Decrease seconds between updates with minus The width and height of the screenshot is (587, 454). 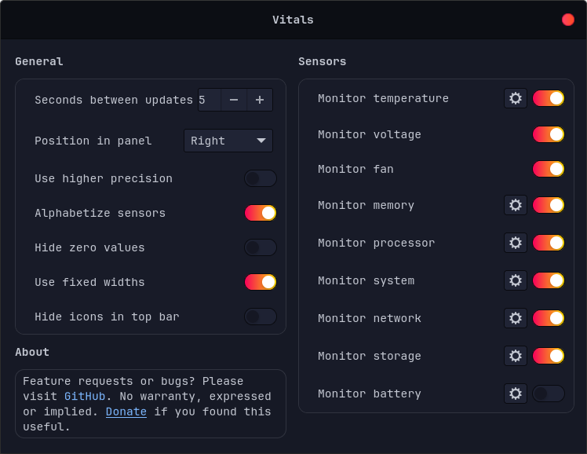point(234,100)
